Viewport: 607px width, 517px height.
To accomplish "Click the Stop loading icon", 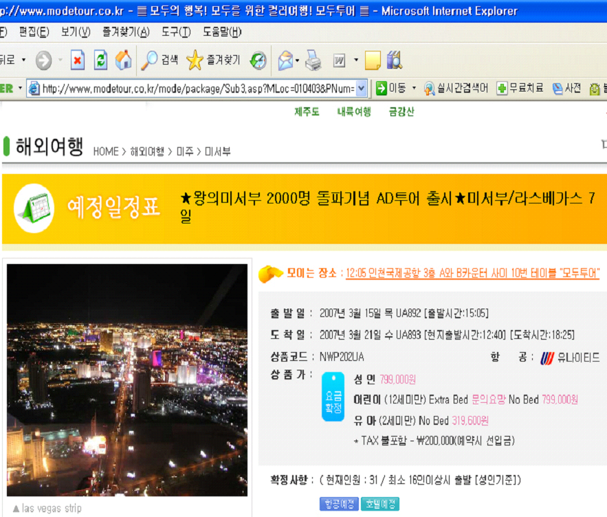I will pos(78,60).
